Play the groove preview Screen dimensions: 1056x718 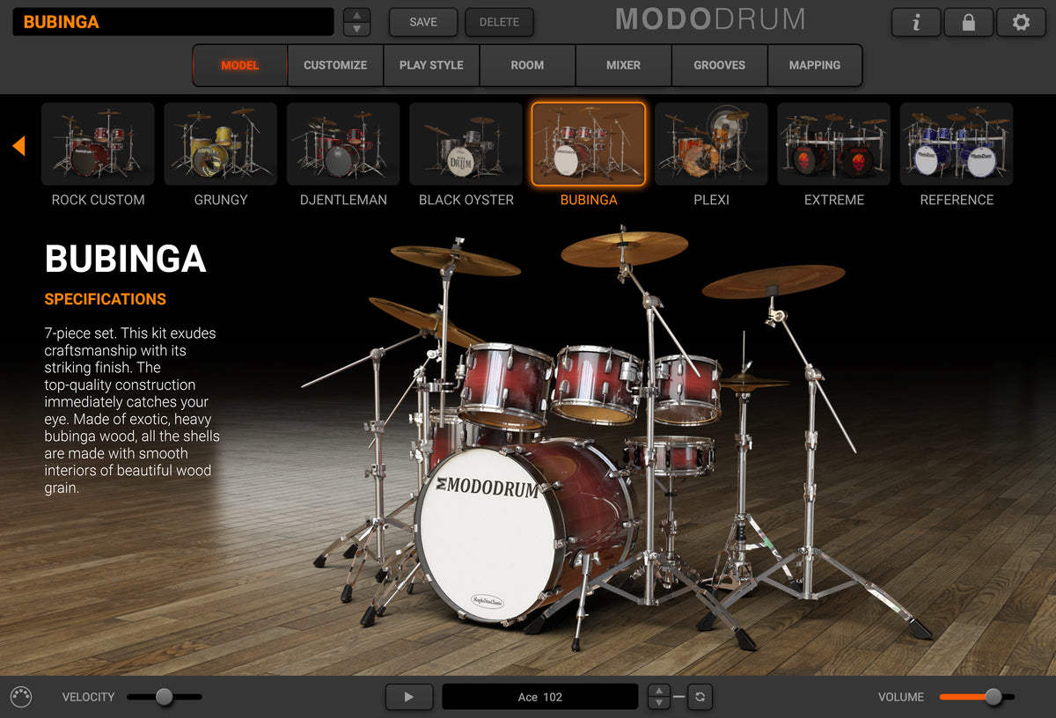click(x=408, y=697)
